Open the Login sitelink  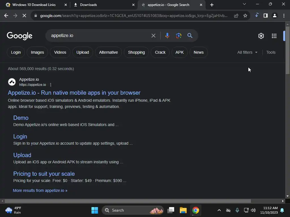20,136
